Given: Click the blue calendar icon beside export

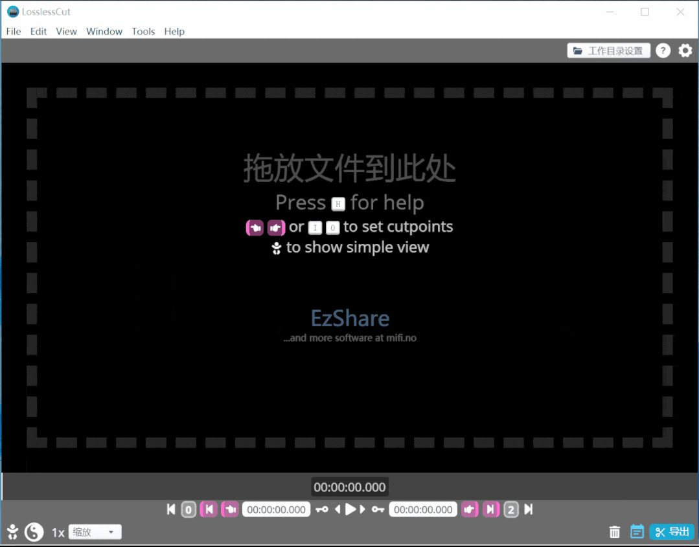Looking at the screenshot, I should (x=637, y=531).
